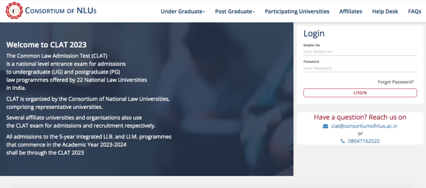Click the Login heading in the form
This screenshot has width=426, height=188.
(x=314, y=34)
